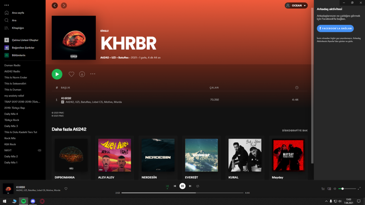
Task: Open This Is Seksendört playlist
Action: (15, 84)
